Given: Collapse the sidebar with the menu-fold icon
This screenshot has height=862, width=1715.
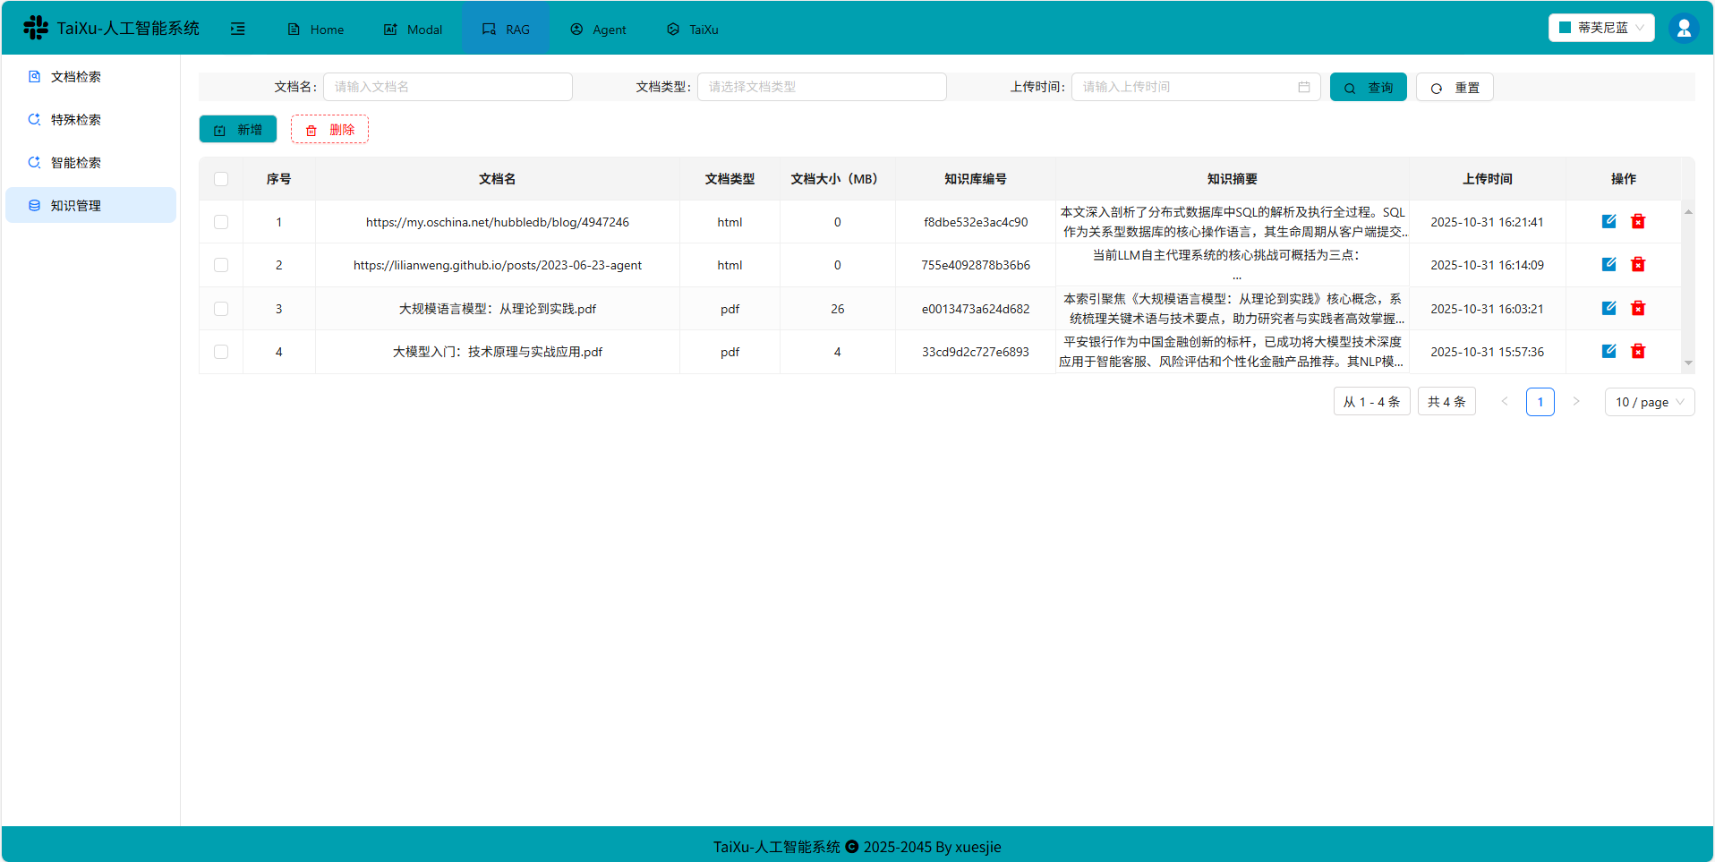Looking at the screenshot, I should (238, 29).
